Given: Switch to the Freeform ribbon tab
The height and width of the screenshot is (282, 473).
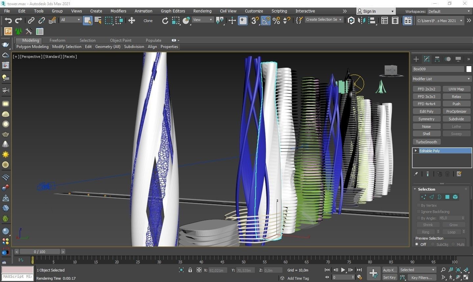Looking at the screenshot, I should tap(57, 40).
